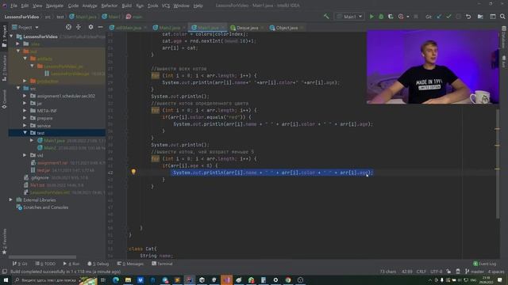Switch to the first editor tab on the left
This screenshot has width=508, height=285.
point(128,28)
